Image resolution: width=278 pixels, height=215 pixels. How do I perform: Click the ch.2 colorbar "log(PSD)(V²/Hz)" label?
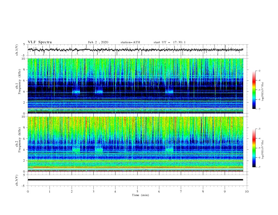pos(263,149)
